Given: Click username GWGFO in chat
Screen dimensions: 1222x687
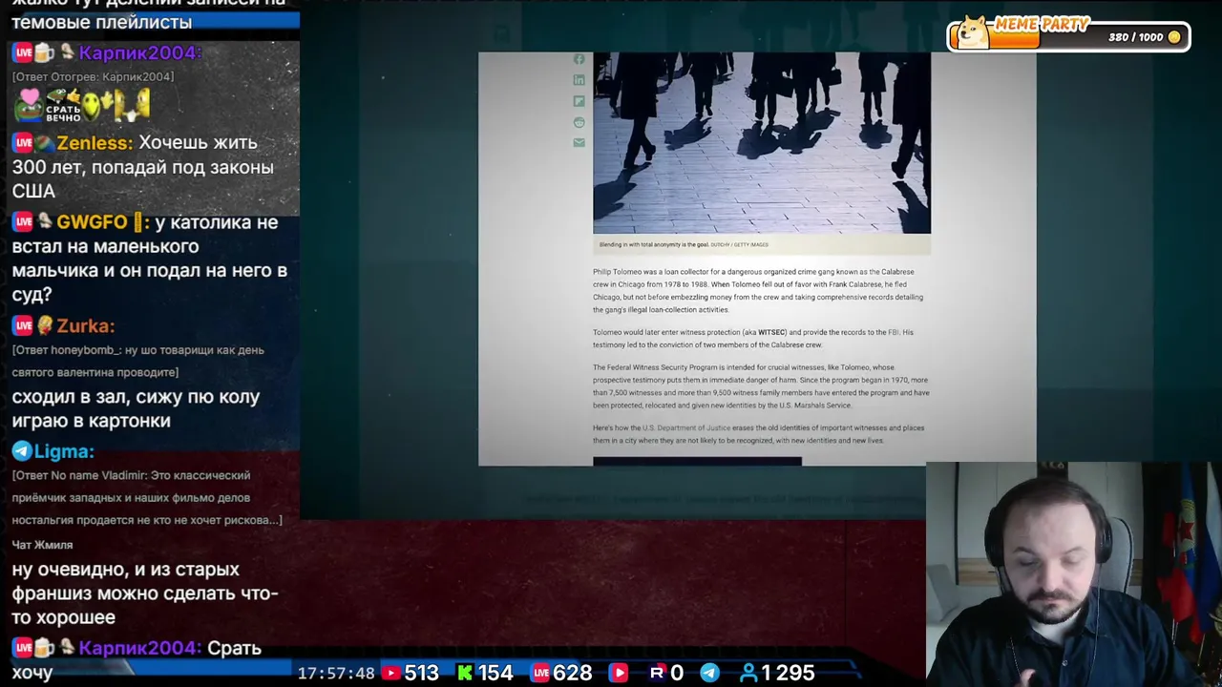Looking at the screenshot, I should pos(92,222).
